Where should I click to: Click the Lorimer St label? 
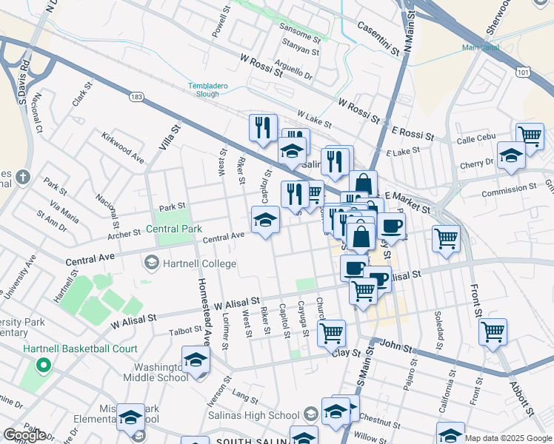coord(224,332)
